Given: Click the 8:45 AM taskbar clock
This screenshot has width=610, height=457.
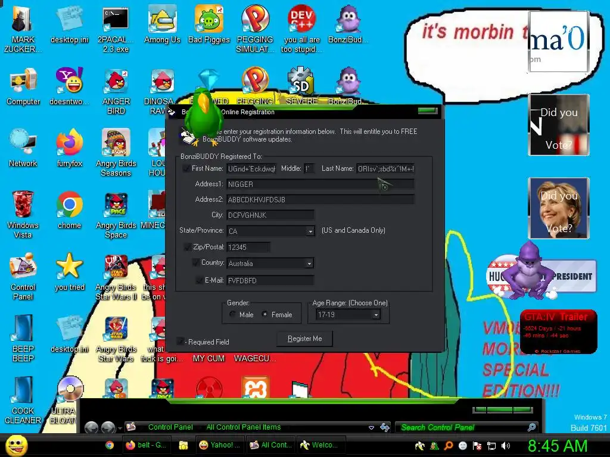Looking at the screenshot, I should click(558, 446).
